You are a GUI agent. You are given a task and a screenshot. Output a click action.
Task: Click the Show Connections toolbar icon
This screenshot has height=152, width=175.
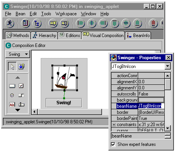[53, 23]
